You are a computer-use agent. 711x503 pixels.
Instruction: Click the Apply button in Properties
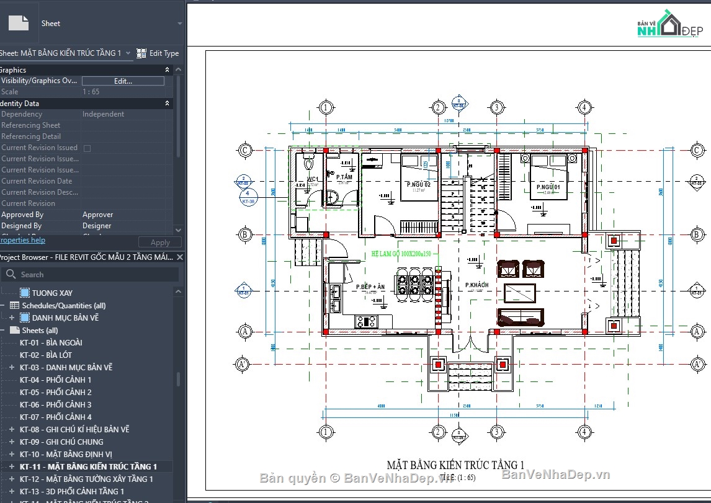point(160,243)
